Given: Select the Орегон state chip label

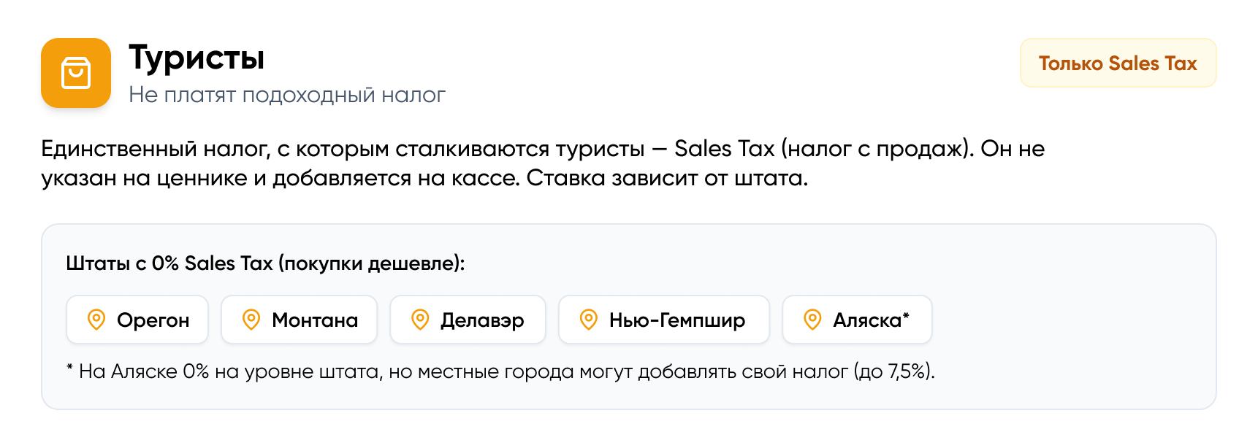Looking at the screenshot, I should click(x=153, y=320).
